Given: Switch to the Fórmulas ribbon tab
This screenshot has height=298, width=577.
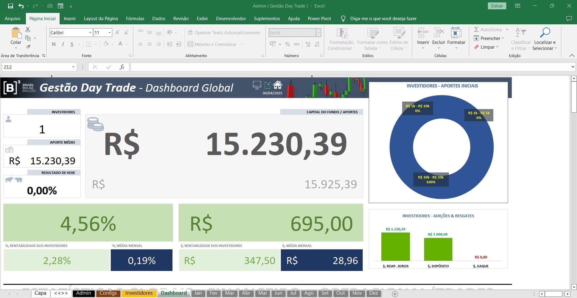Looking at the screenshot, I should (135, 18).
